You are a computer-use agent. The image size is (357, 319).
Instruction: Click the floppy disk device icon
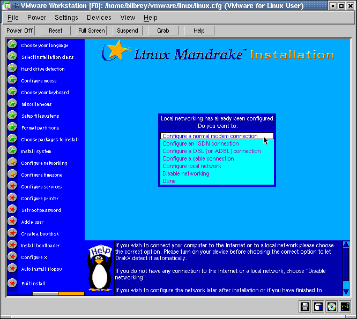(x=305, y=307)
